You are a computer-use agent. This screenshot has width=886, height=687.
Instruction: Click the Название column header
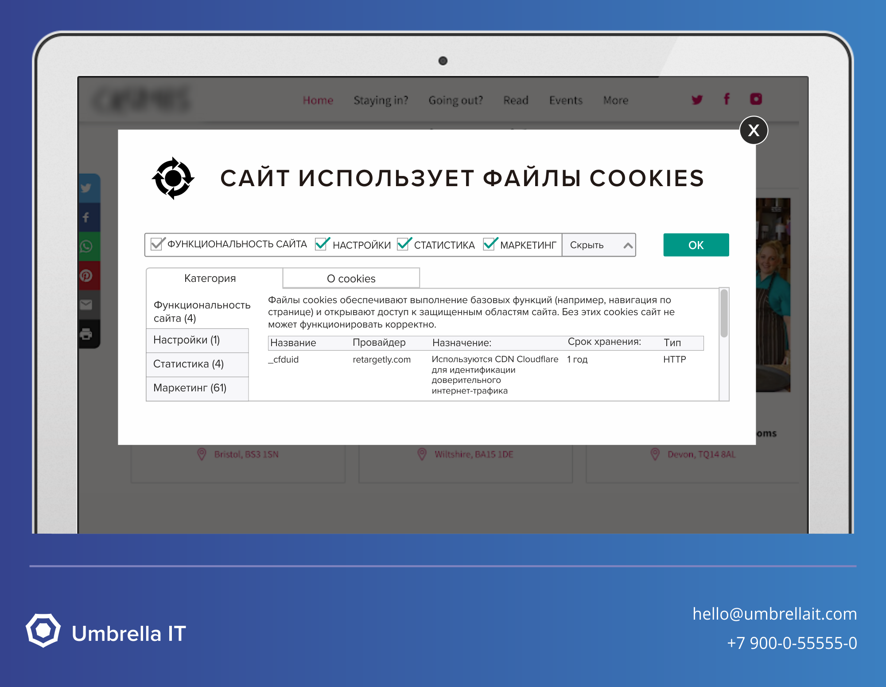293,343
